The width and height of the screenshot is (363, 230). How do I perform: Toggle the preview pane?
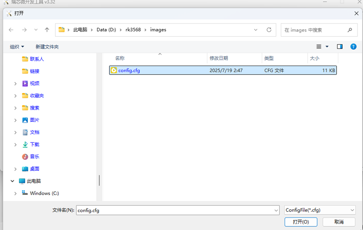(x=339, y=47)
